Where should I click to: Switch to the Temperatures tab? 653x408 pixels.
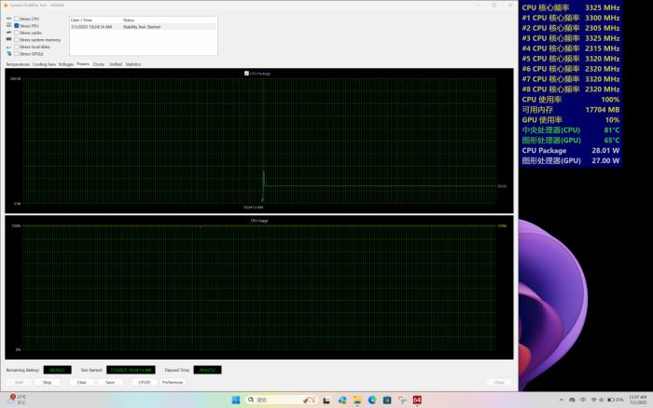[x=18, y=64]
